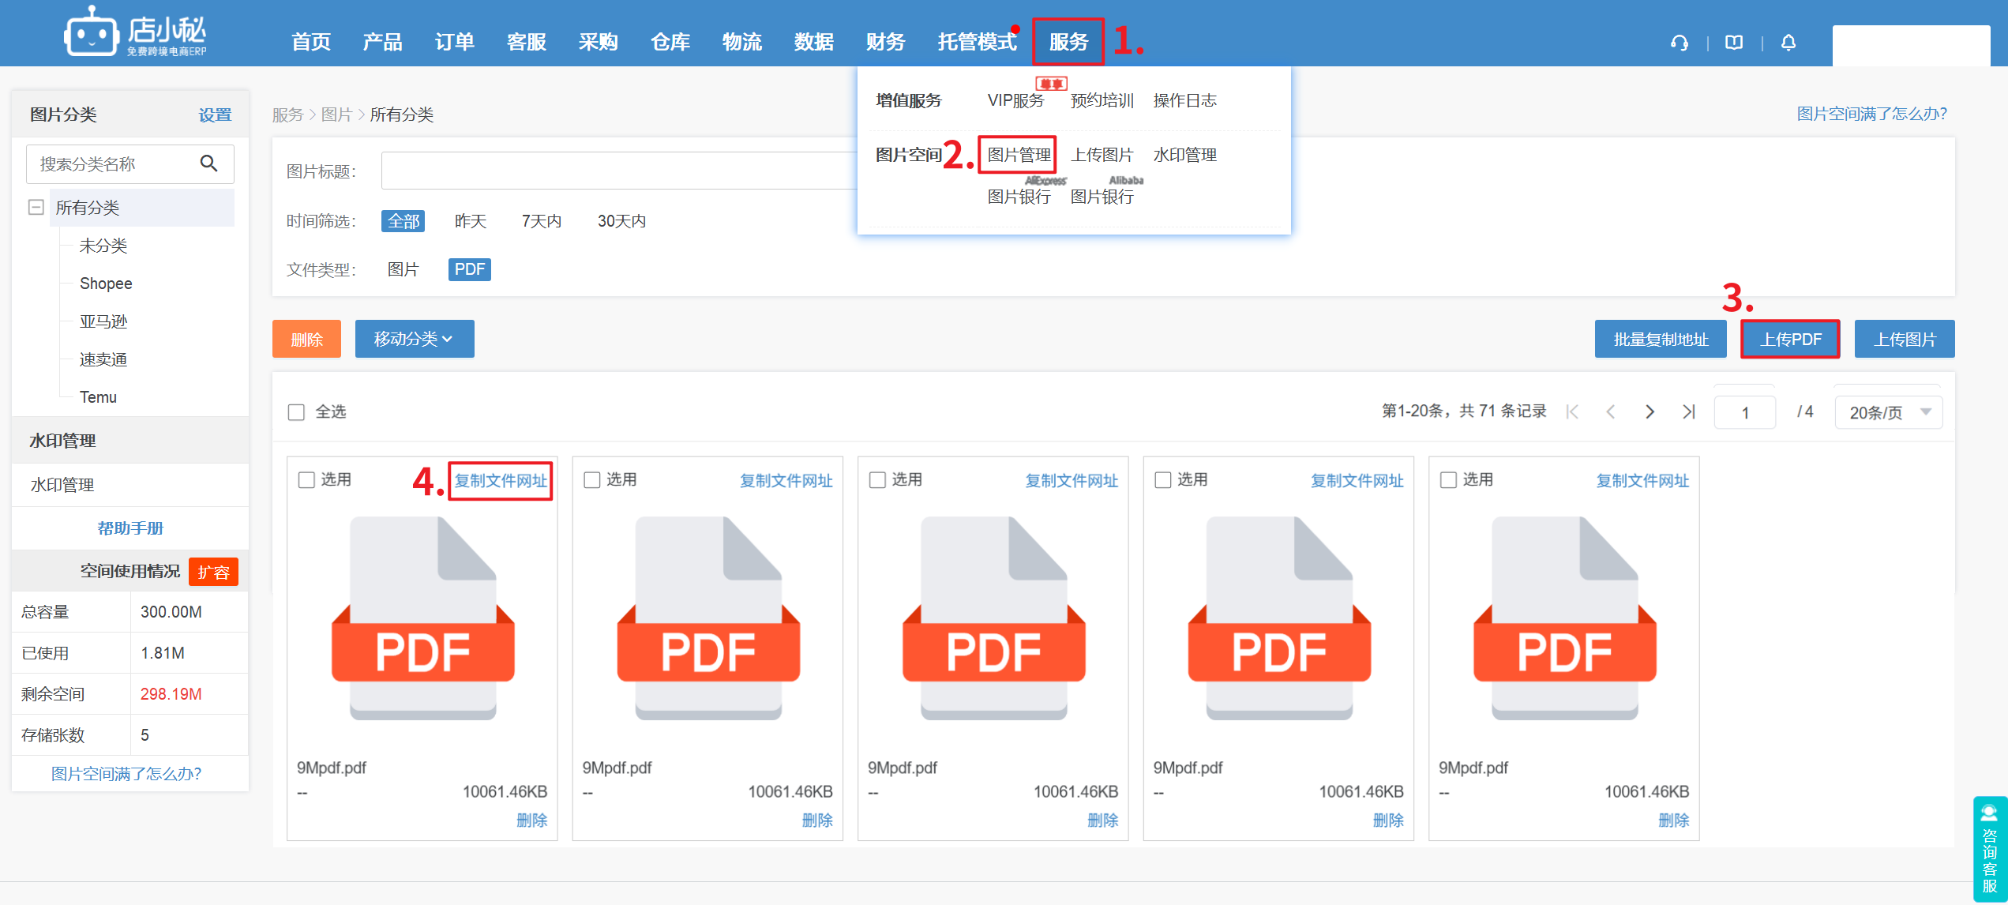Image resolution: width=2008 pixels, height=905 pixels.
Task: Tick 选用 checkbox on third PDF card
Action: pos(877,480)
